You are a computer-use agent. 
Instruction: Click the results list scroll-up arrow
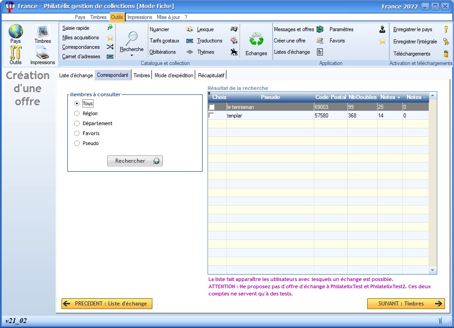click(433, 96)
